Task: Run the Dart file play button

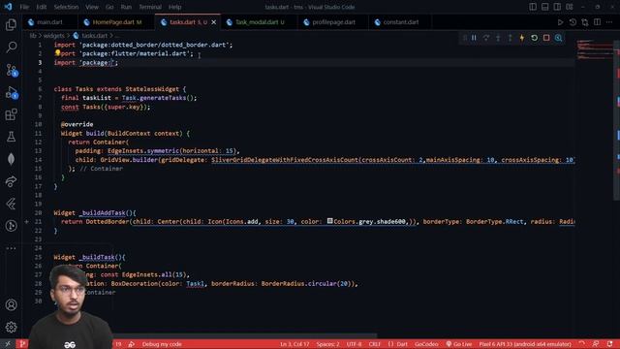Action: coord(560,22)
